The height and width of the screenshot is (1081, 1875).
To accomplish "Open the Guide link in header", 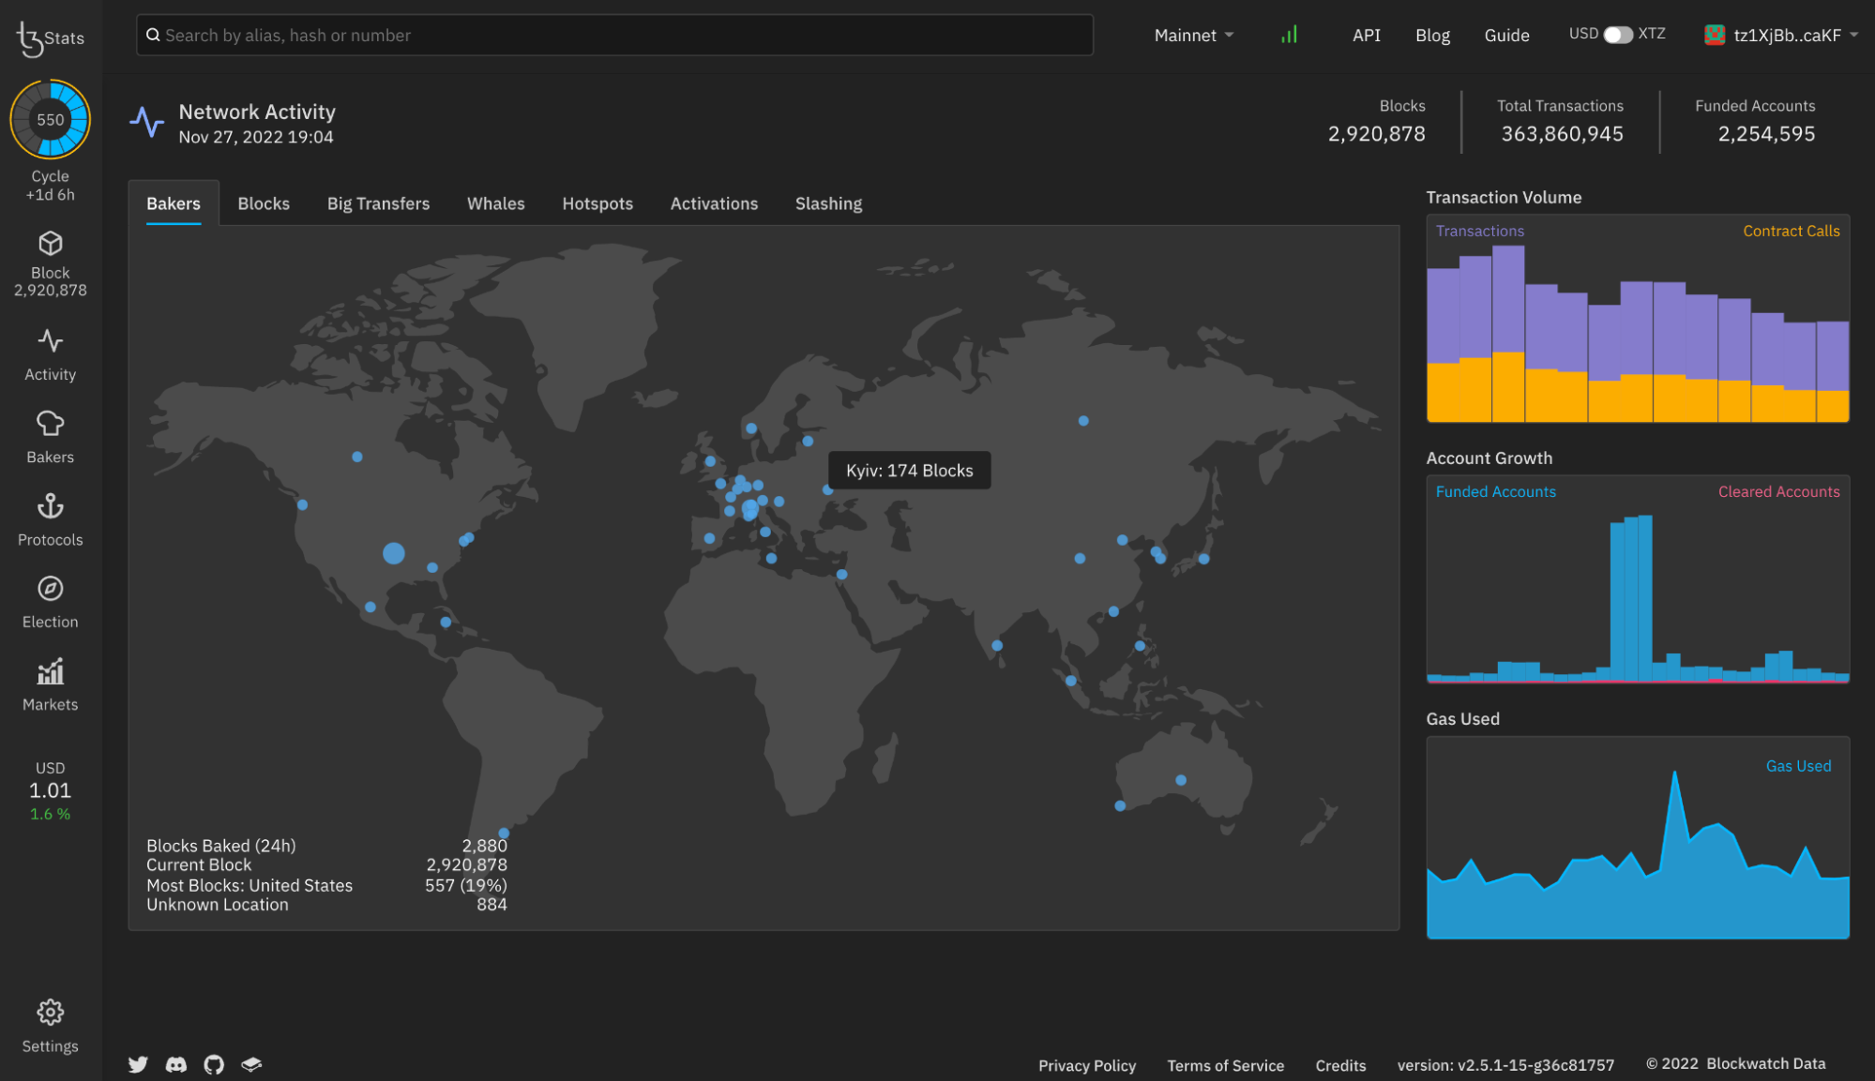I will (1506, 36).
